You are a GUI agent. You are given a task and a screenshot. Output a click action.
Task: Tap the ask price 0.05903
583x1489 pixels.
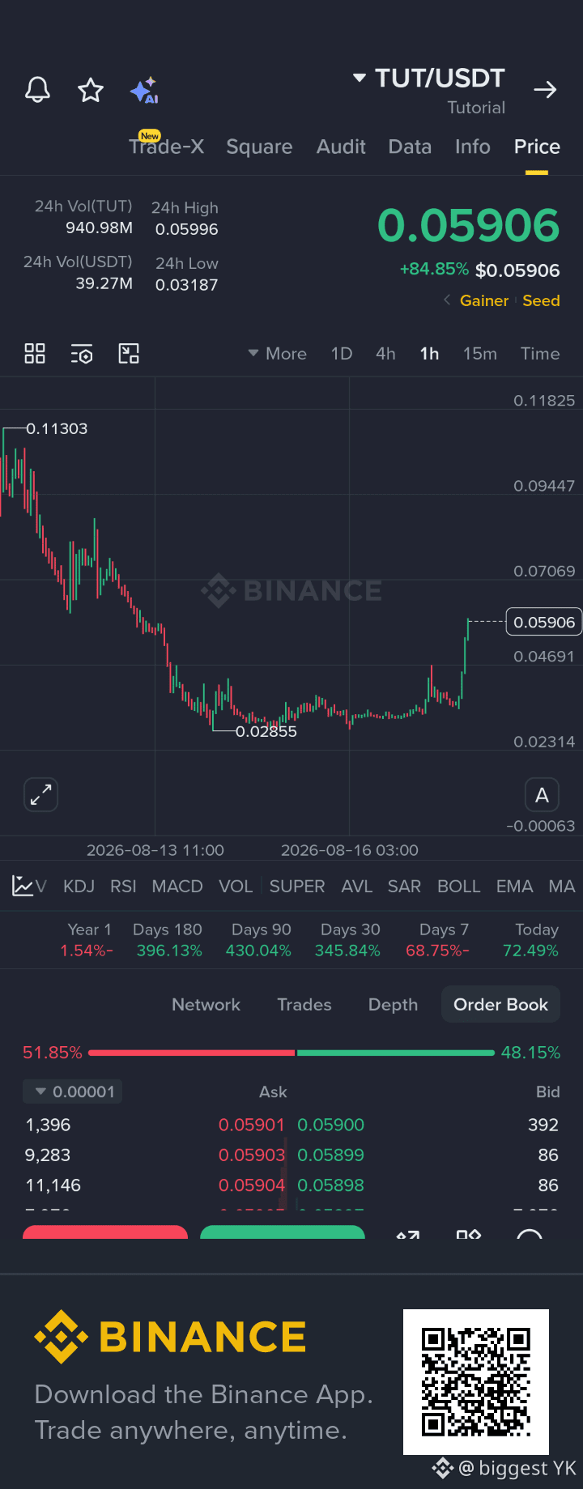tap(252, 1155)
